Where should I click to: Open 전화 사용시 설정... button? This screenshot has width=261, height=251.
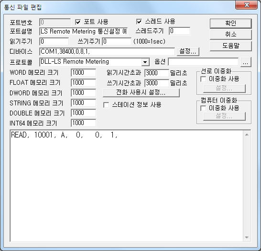141,92
